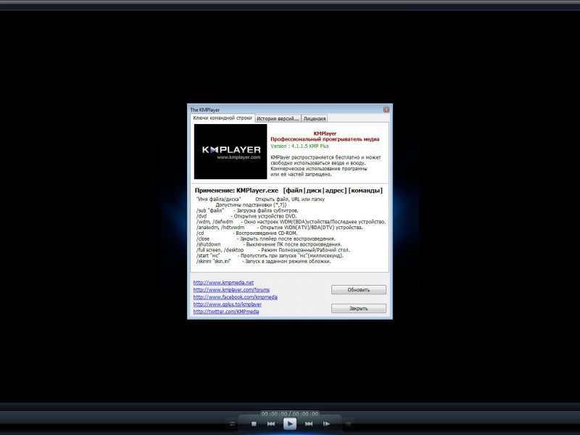Screen dimensions: 580x435
Task: Click the 00:00:00 / 00:00:00 time display
Action: (x=289, y=413)
